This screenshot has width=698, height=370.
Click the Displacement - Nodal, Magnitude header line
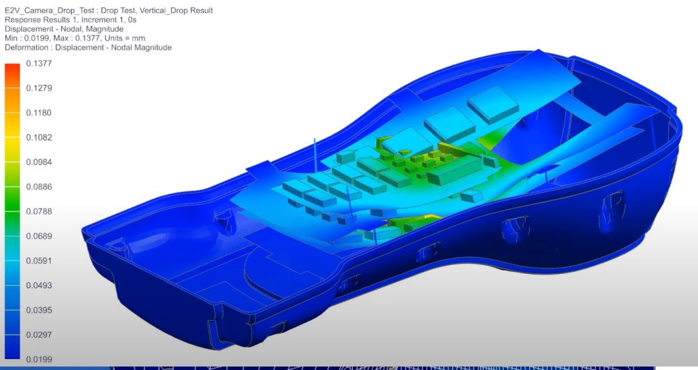tap(64, 29)
